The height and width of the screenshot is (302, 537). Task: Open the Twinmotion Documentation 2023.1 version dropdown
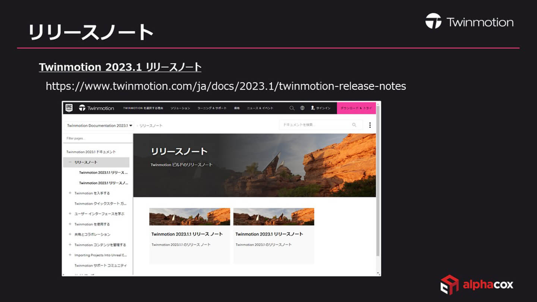tap(100, 126)
